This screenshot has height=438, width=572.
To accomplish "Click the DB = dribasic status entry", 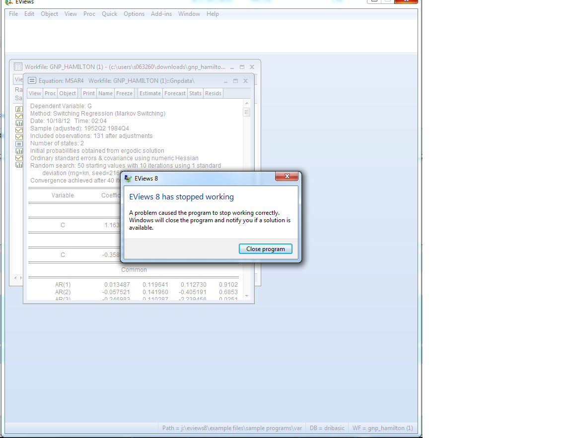I will coord(327,428).
